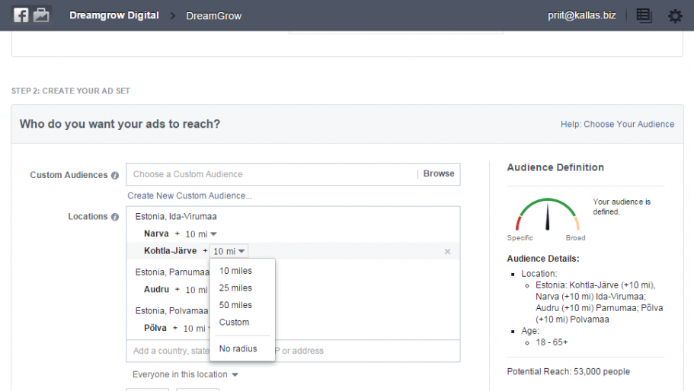Toggle the Kohtla-Järve 10 mi dropdown

[229, 252]
